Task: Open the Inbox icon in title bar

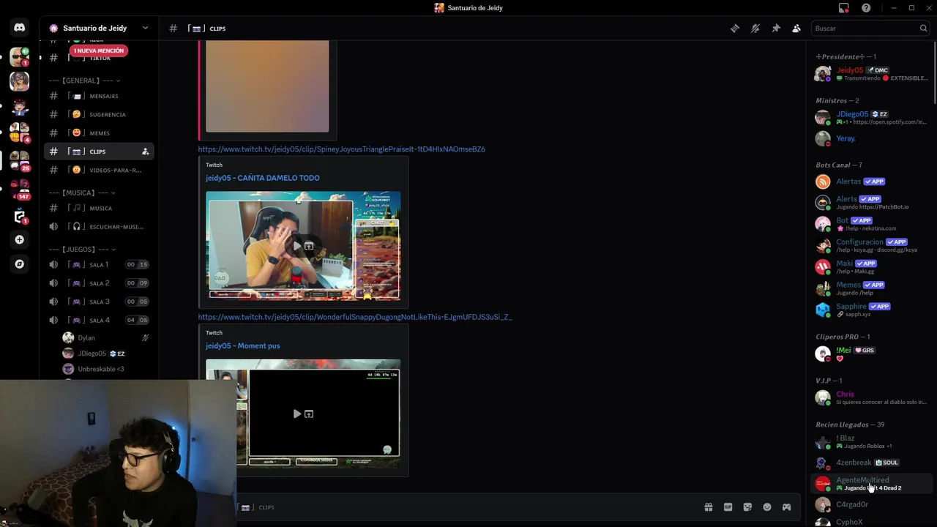Action: [x=844, y=8]
